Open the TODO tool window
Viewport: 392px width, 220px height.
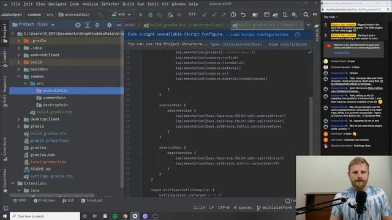pos(20,200)
